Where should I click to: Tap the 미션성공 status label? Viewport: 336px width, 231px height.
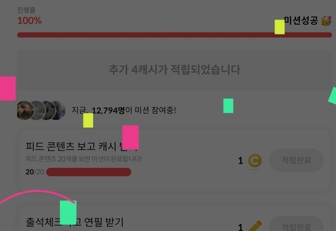pyautogui.click(x=301, y=20)
